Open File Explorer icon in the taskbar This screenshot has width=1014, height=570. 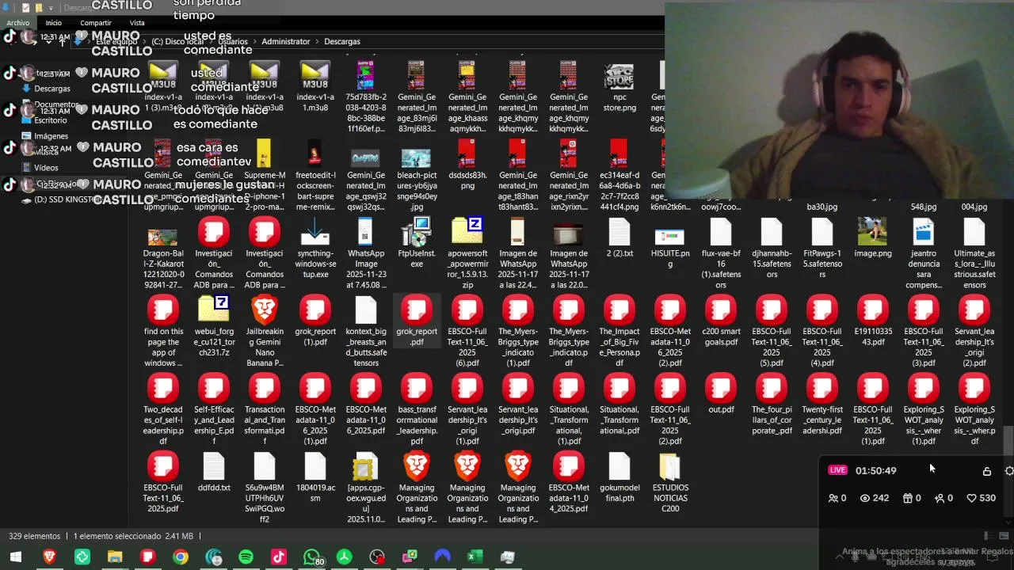[115, 557]
